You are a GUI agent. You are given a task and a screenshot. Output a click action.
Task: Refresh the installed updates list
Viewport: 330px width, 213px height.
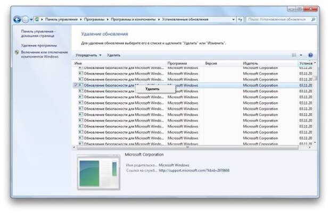[x=240, y=20]
